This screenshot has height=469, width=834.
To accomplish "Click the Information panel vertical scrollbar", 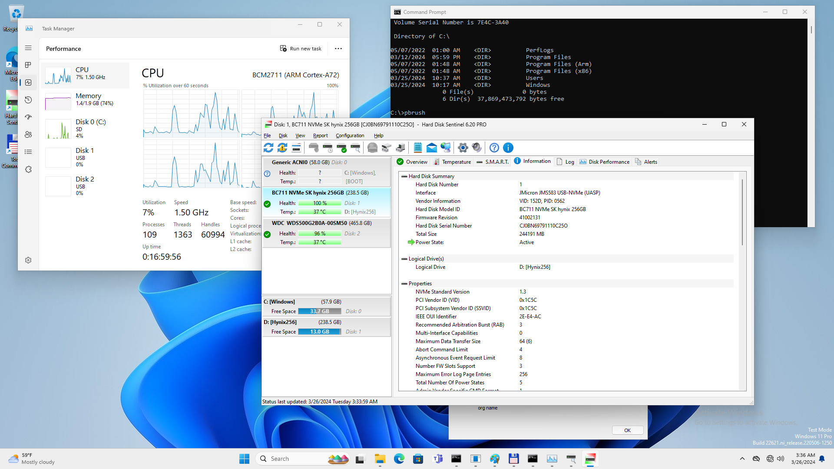I will [742, 212].
